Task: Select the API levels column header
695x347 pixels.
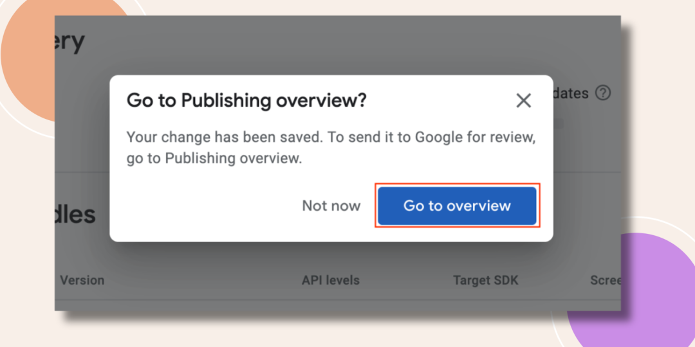Action: click(331, 280)
